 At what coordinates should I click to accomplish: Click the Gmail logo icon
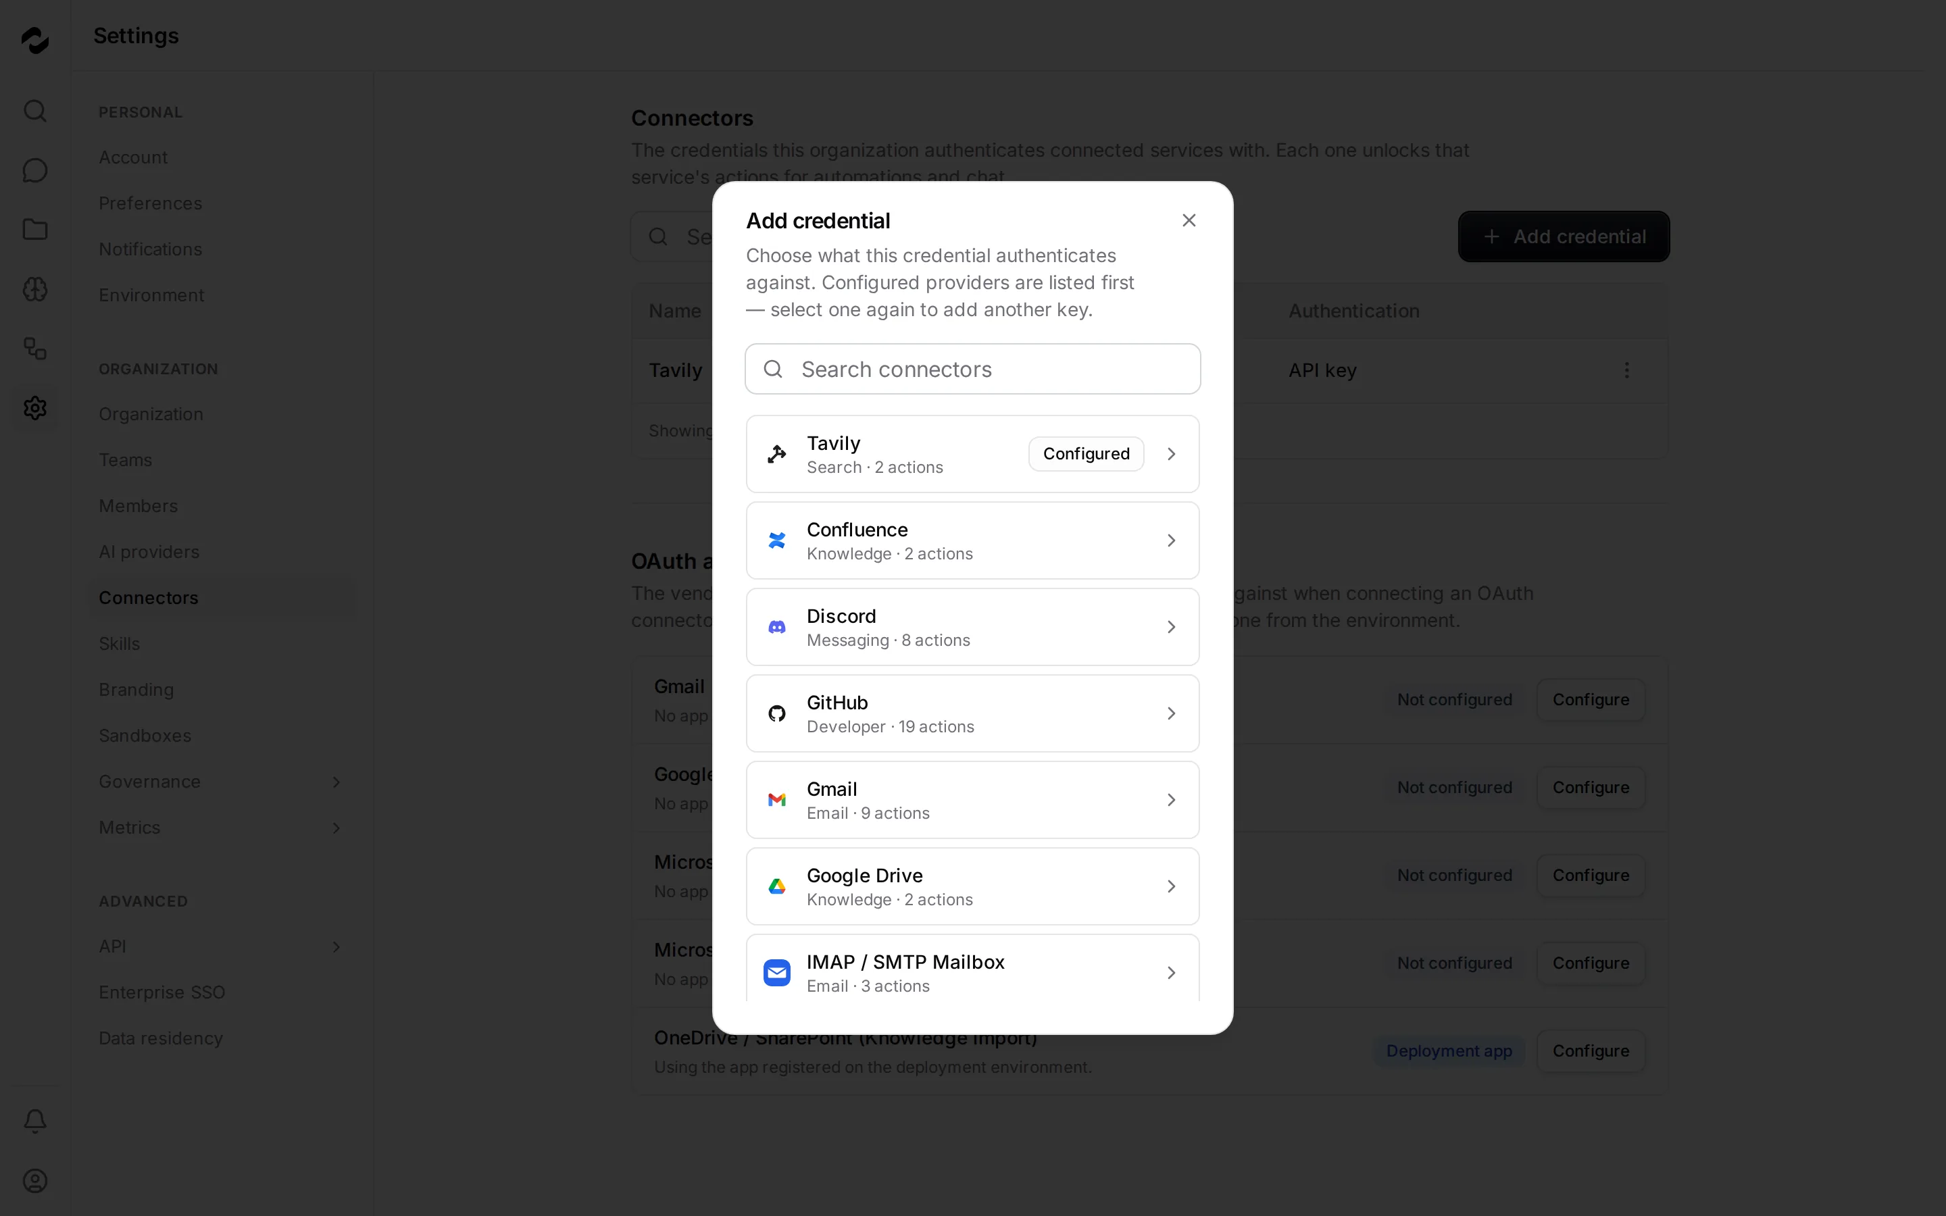tap(777, 799)
